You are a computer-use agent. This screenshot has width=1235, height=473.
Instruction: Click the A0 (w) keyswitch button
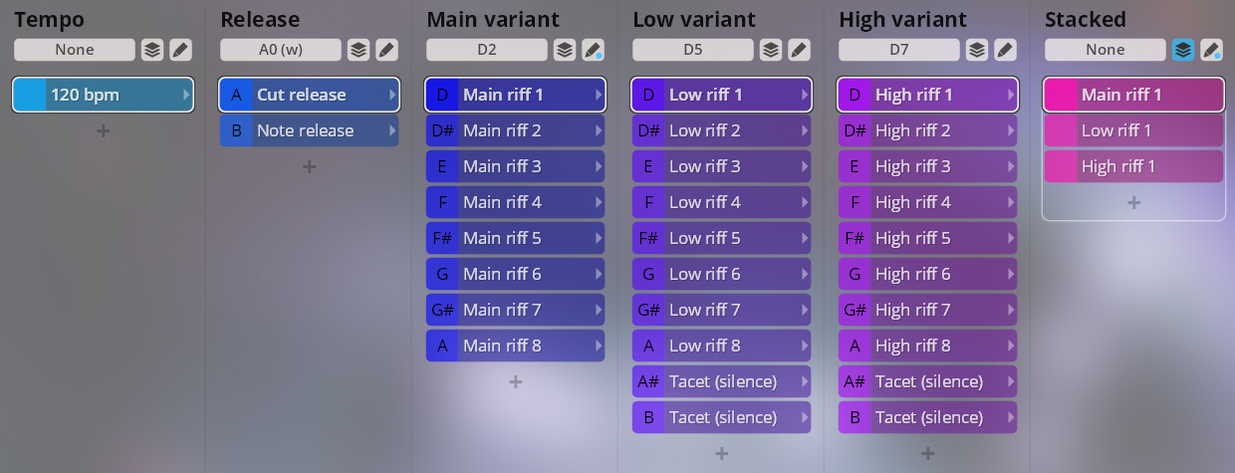tap(280, 50)
